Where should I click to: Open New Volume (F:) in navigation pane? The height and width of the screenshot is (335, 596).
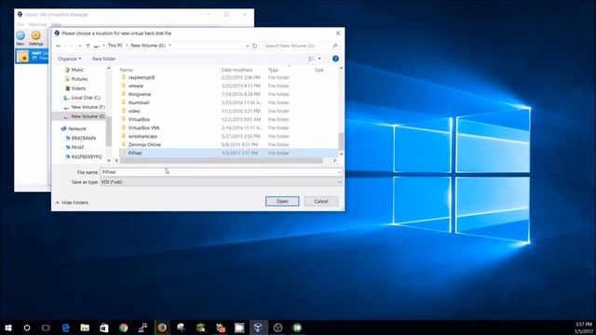88,107
